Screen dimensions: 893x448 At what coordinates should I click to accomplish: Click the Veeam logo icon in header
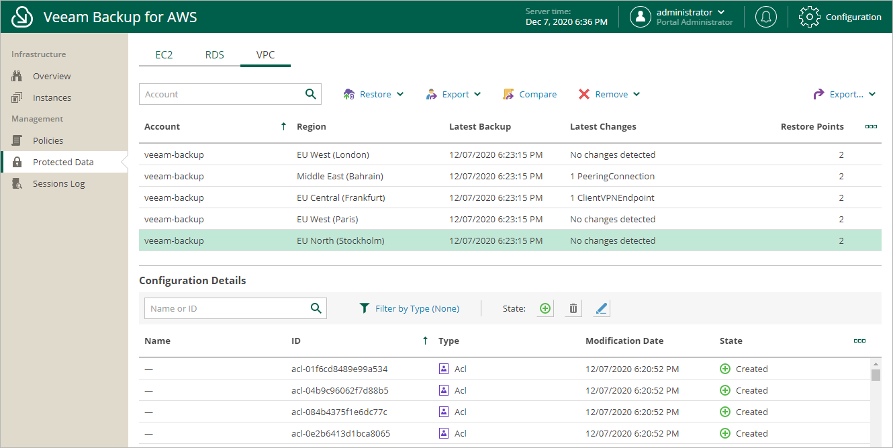(x=23, y=17)
